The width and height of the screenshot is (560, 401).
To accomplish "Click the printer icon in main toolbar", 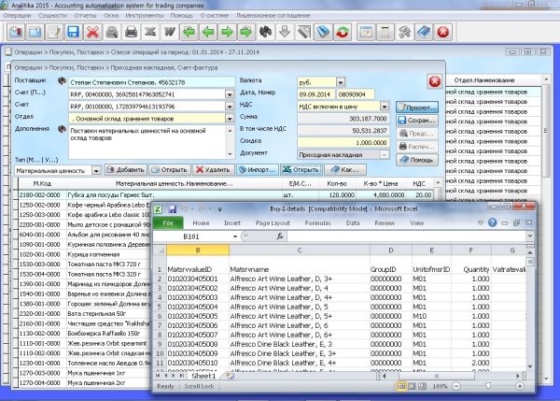I will click(132, 33).
